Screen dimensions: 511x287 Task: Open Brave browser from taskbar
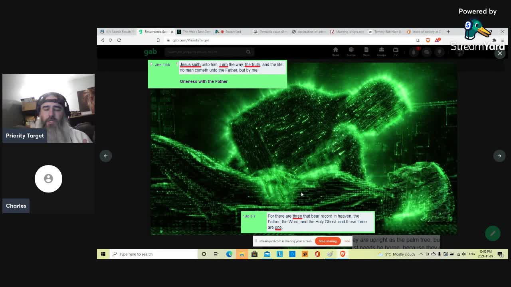343,254
